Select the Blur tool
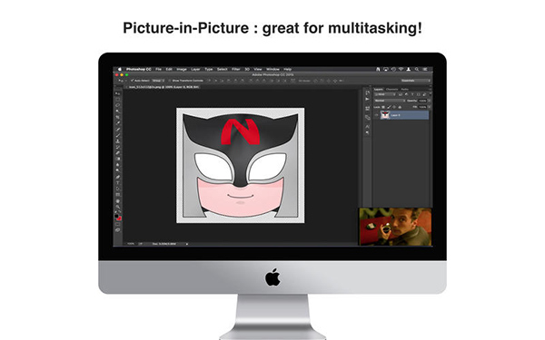545x340 pixels. click(x=117, y=164)
